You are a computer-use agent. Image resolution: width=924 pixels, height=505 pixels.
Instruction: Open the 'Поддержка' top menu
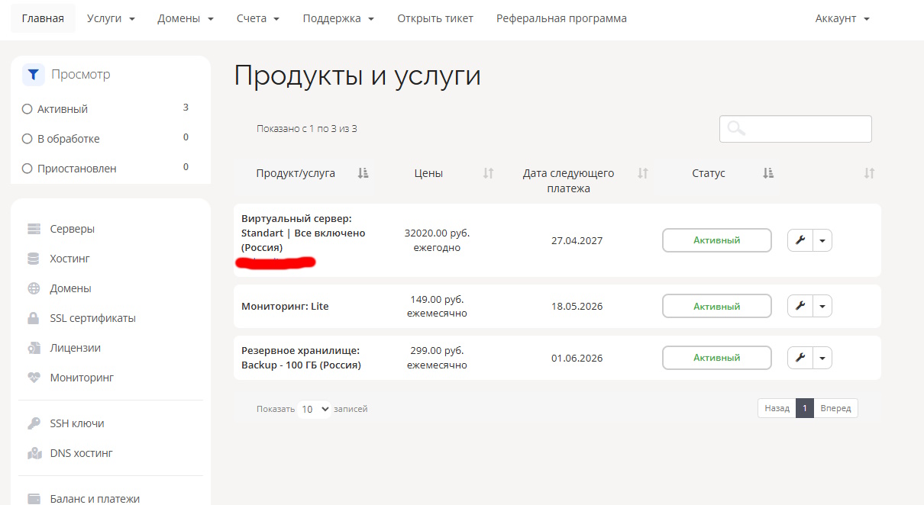338,18
